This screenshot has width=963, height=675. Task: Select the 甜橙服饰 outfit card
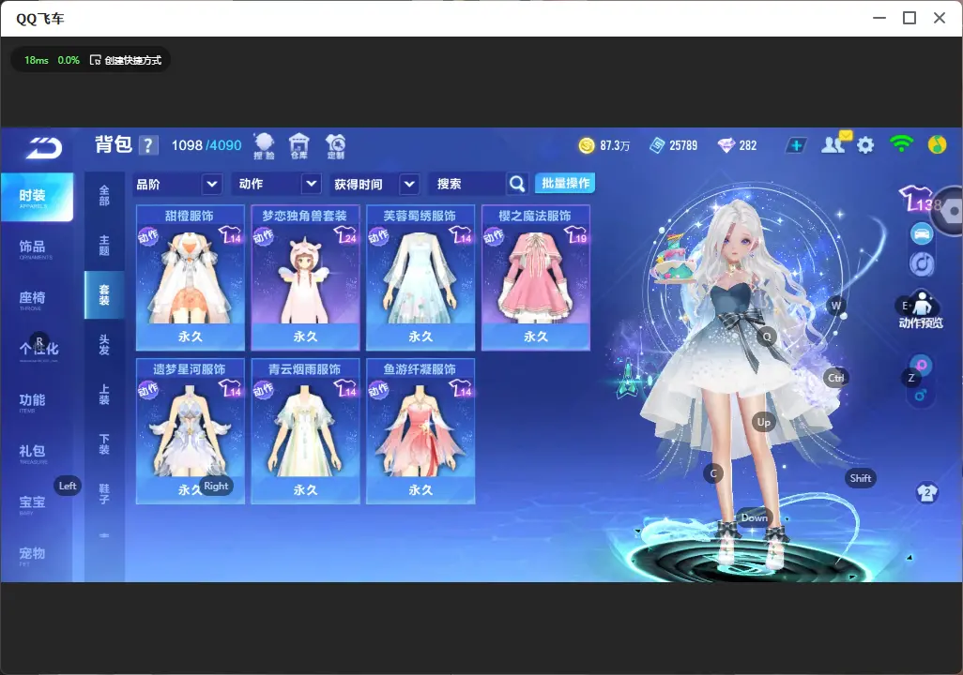coord(191,278)
